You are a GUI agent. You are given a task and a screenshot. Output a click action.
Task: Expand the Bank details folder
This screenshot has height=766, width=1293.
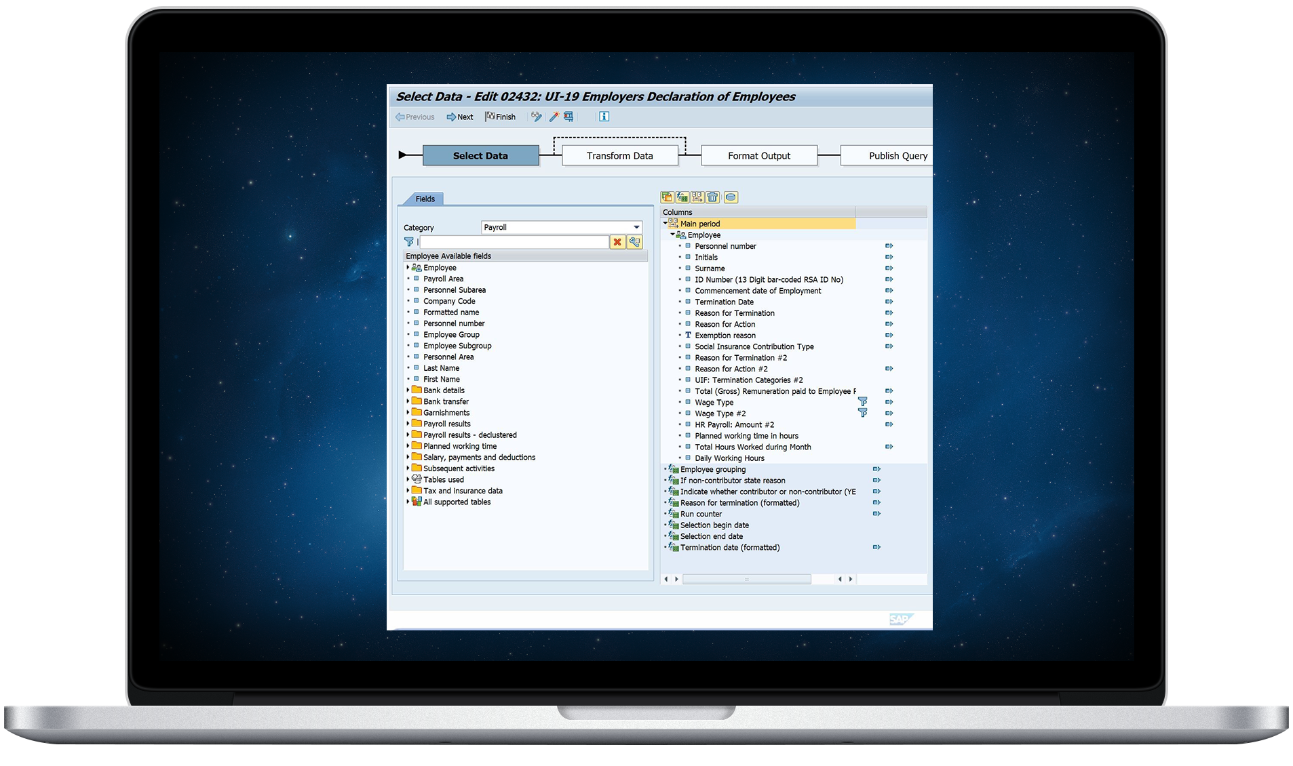[408, 390]
